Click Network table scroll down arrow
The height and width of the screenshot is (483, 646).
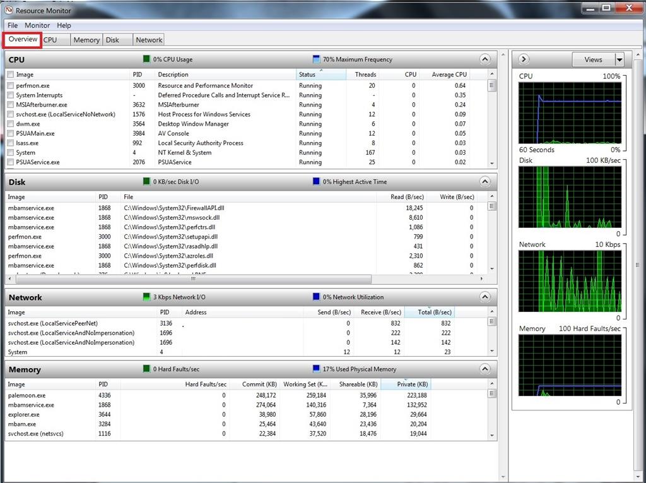tap(491, 352)
